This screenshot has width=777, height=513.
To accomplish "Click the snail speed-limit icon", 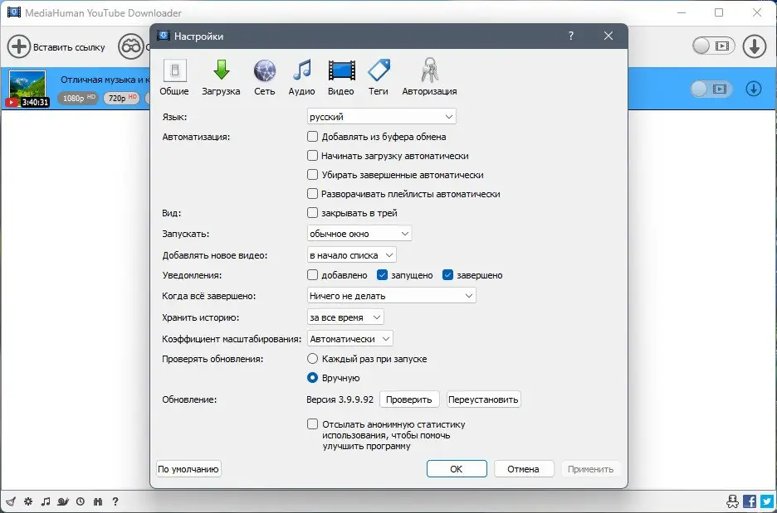I will click(x=61, y=501).
